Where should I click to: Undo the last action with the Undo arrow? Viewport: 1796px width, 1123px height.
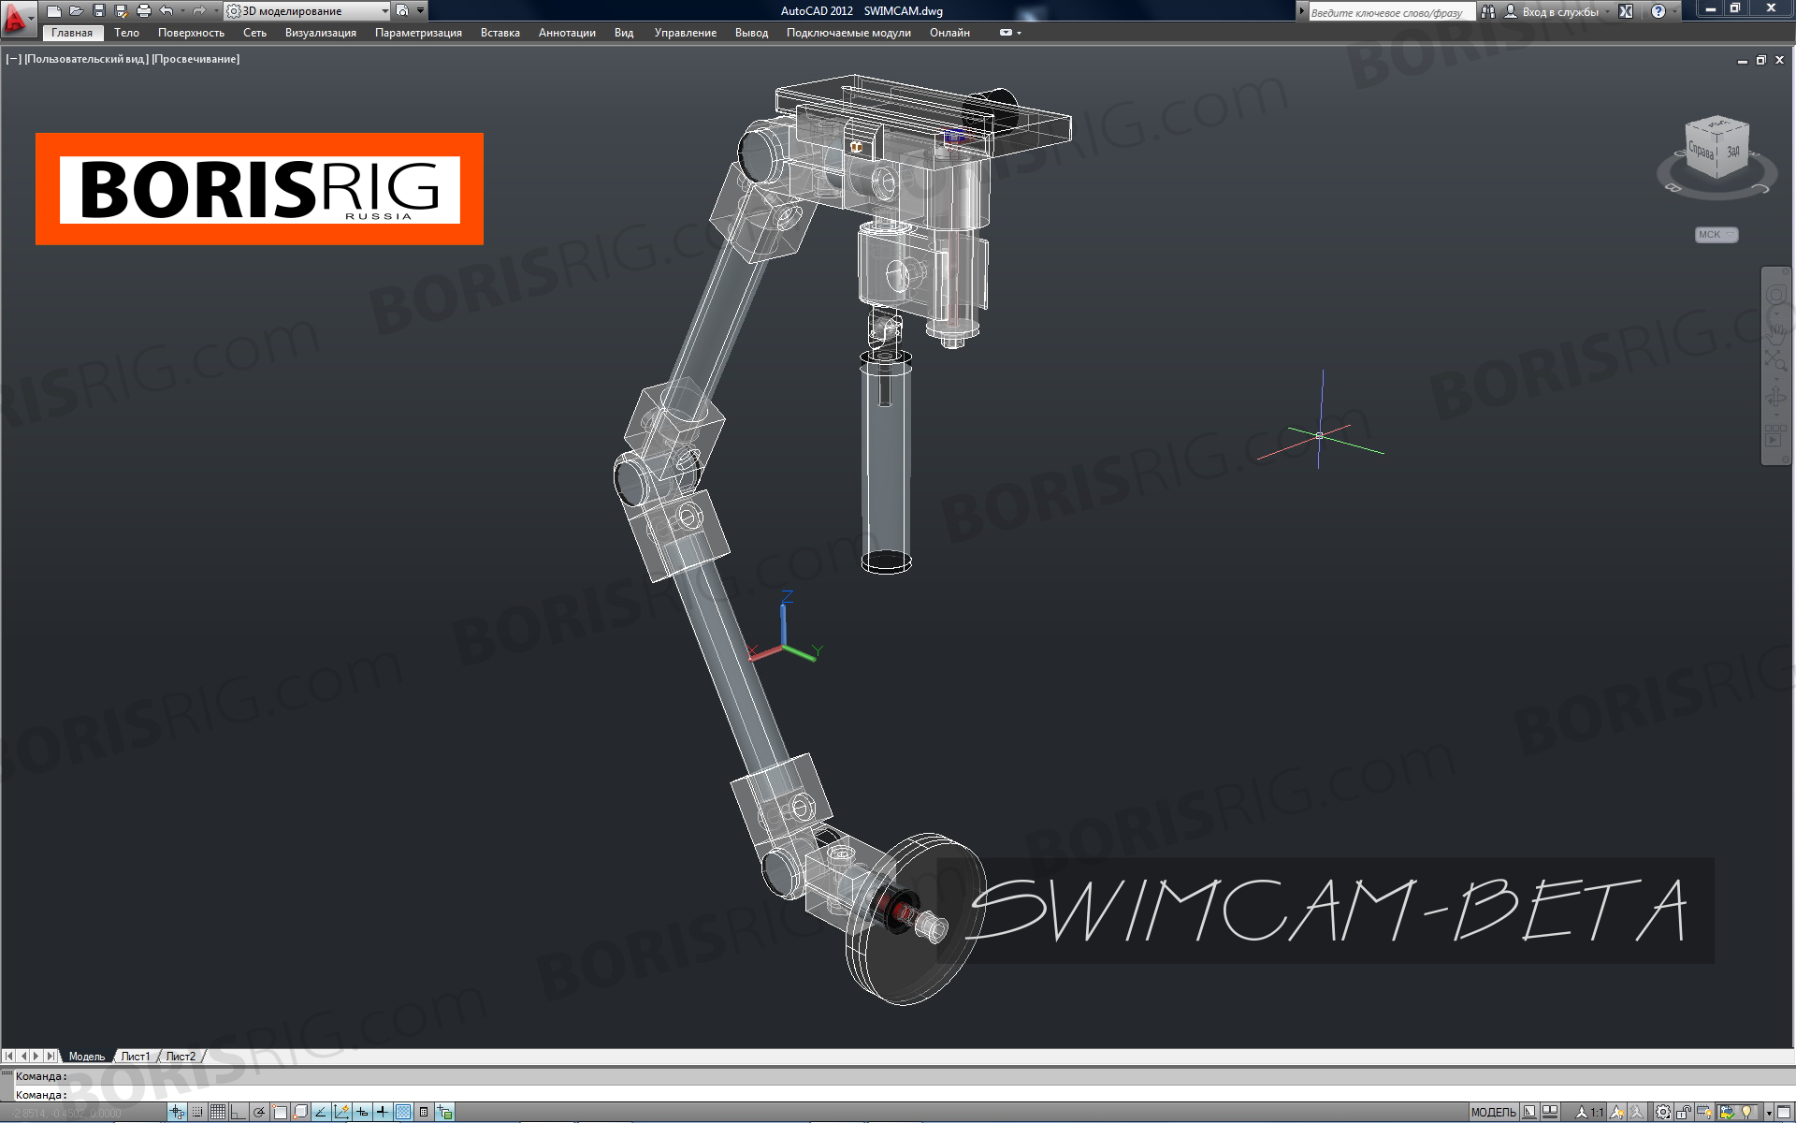click(167, 11)
